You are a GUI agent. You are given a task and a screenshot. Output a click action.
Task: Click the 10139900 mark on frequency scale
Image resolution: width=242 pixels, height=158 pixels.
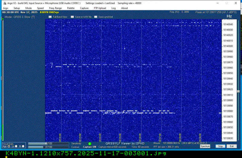[x=228, y=100]
